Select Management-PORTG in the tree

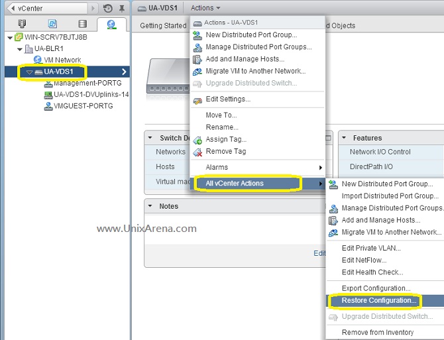pyautogui.click(x=87, y=84)
